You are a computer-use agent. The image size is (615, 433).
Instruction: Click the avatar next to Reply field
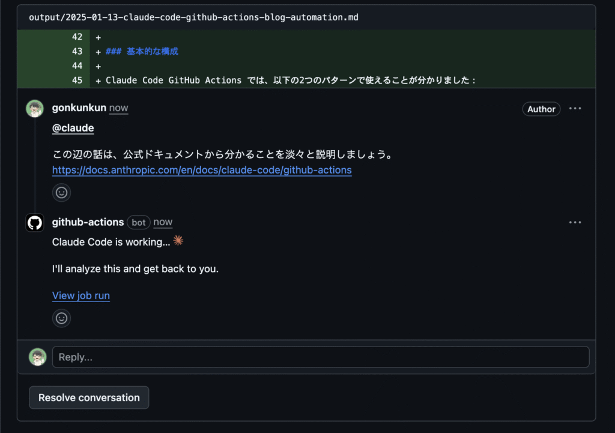(x=38, y=357)
